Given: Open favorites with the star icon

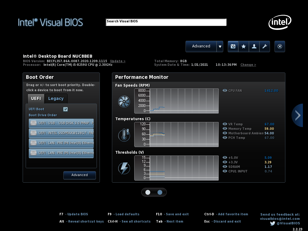Looking at the screenshot, I should [x=243, y=47].
